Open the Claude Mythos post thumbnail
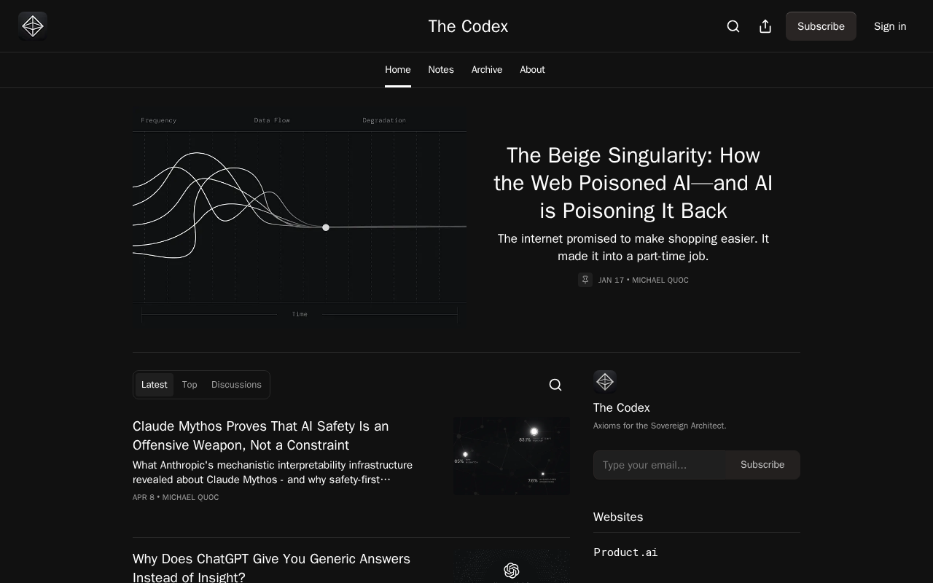The width and height of the screenshot is (933, 583). point(512,455)
